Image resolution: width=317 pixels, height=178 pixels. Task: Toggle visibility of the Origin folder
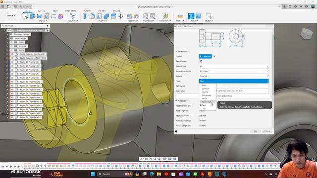(11, 42)
